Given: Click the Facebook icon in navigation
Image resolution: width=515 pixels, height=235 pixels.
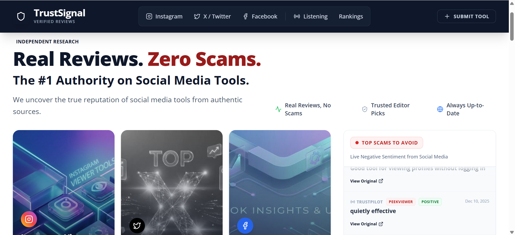Looking at the screenshot, I should click(245, 16).
